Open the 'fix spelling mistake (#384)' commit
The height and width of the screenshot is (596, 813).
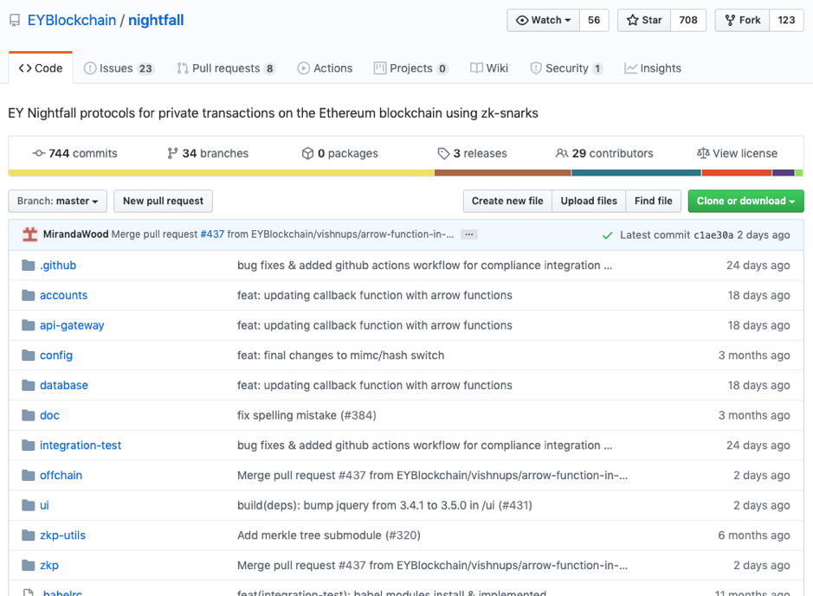coord(307,415)
